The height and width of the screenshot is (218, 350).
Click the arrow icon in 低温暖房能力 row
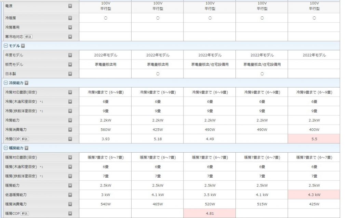coord(70,195)
